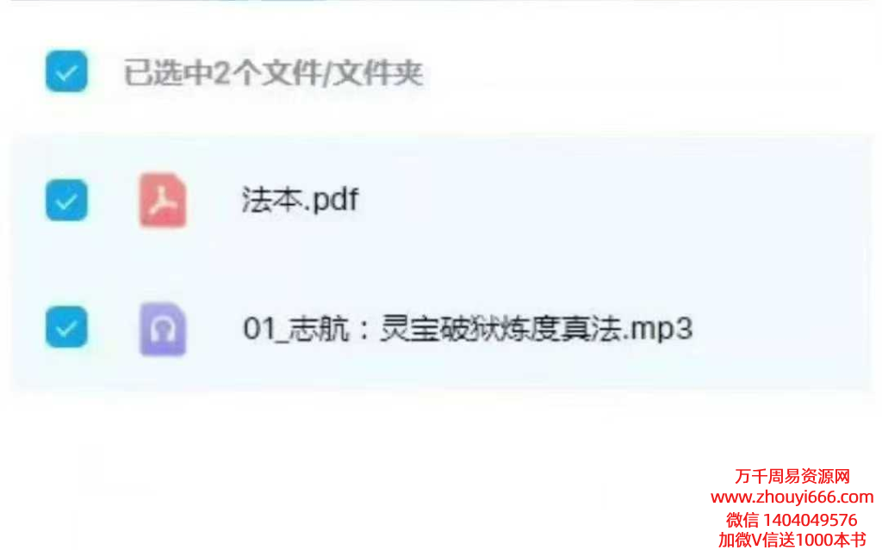This screenshot has width=882, height=550.
Task: Visit the www.zhouyi666.com watermark link
Action: [792, 497]
